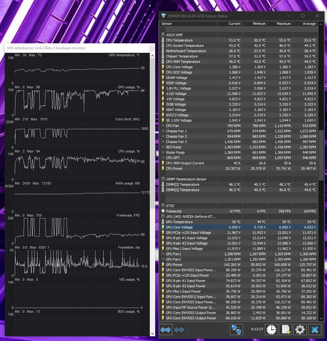The width and height of the screenshot is (327, 341).
Task: Select the CPU Socket Temperature row
Action: tap(238, 46)
